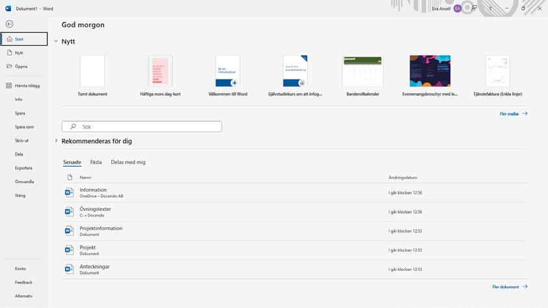The width and height of the screenshot is (548, 308).
Task: Switch to the Fästa tab
Action: (x=96, y=162)
